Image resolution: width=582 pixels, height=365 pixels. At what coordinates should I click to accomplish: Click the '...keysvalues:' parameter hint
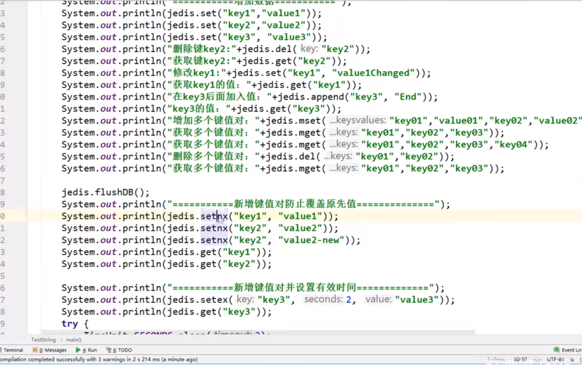[x=358, y=121]
